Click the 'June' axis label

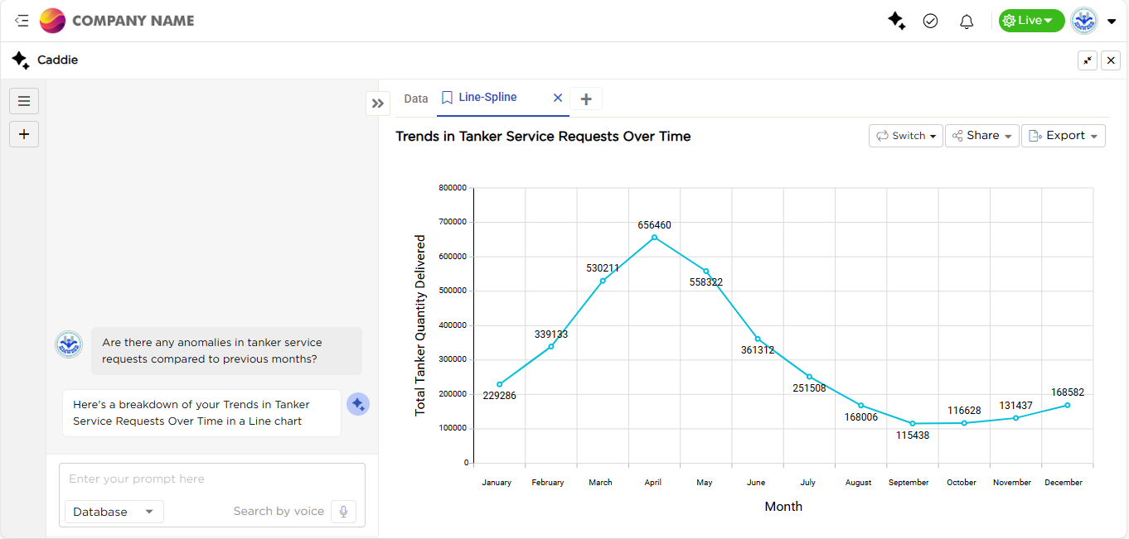[756, 482]
